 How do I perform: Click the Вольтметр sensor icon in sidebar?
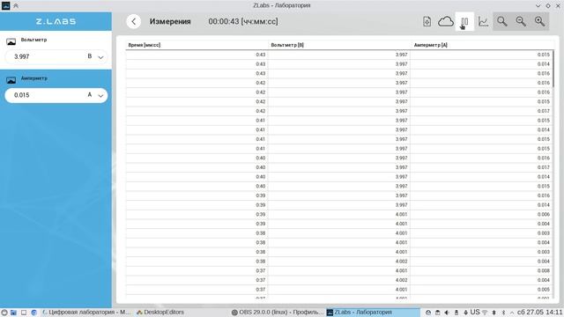click(11, 41)
